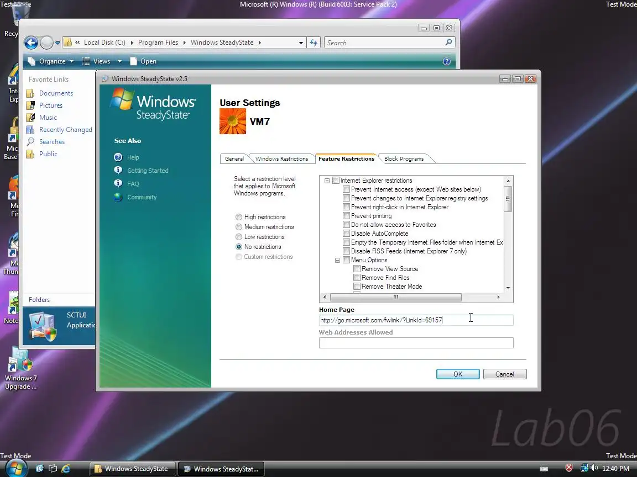This screenshot has width=637, height=477.
Task: Click the network tray icon
Action: pyautogui.click(x=584, y=468)
